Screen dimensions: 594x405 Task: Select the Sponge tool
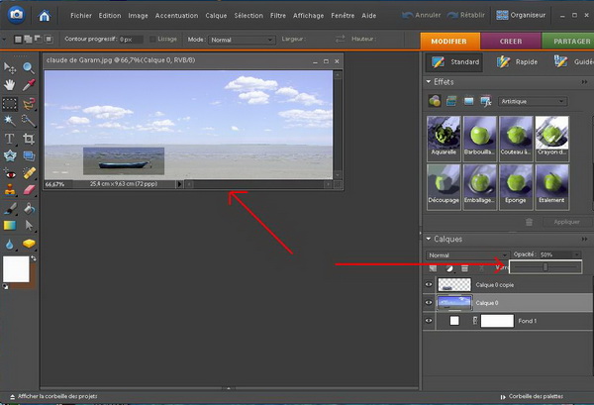(x=29, y=244)
